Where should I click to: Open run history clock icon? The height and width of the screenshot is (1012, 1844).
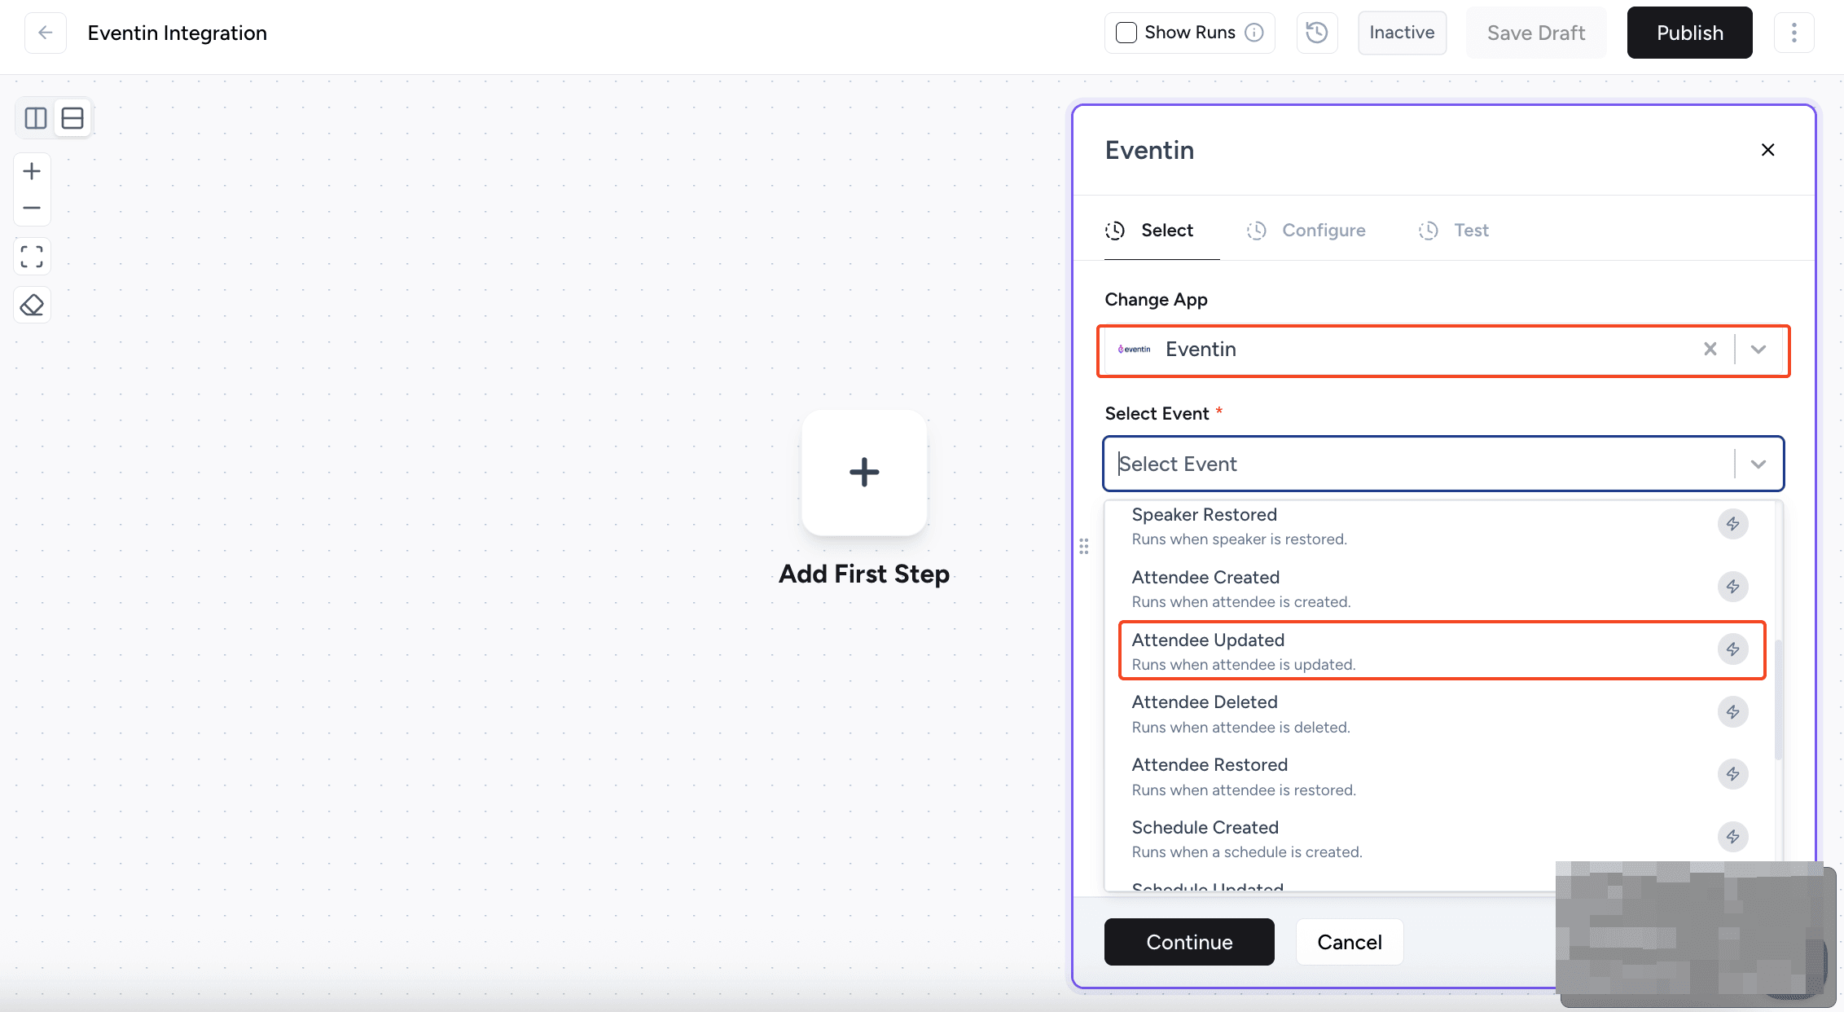coord(1317,33)
